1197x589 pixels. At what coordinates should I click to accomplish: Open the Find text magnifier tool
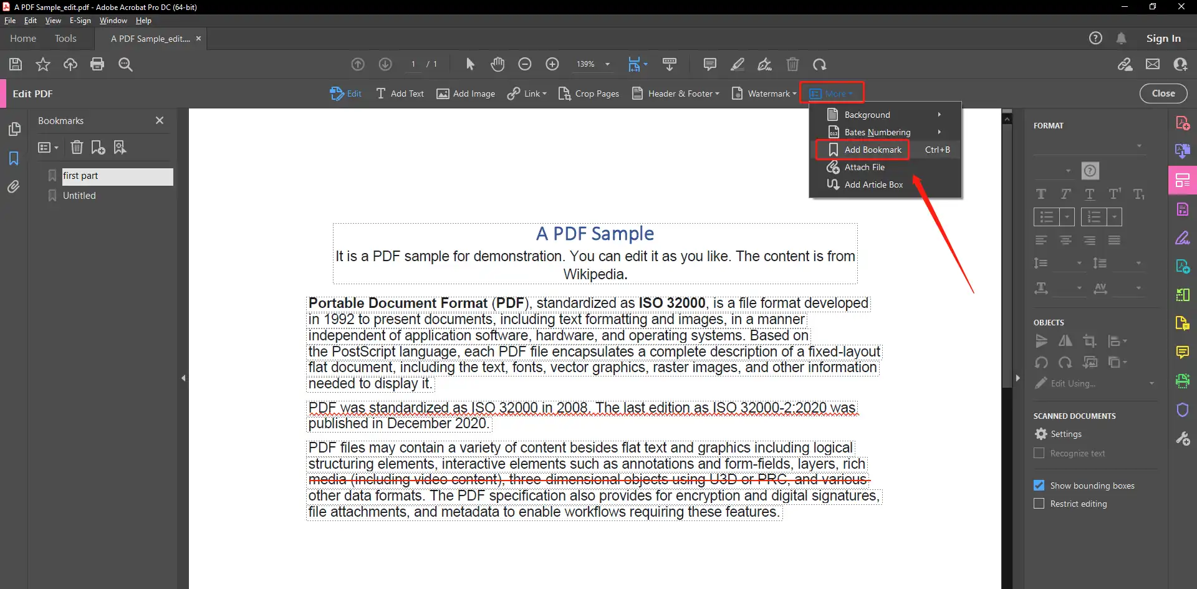pyautogui.click(x=125, y=64)
